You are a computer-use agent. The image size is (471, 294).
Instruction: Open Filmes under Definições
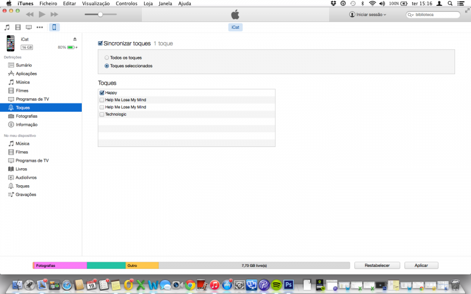(22, 91)
